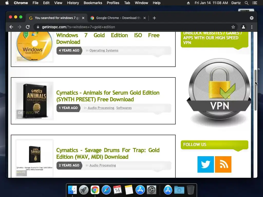Viewport: 263px width, 197px height.
Task: Open the History menu
Action: 73,3
